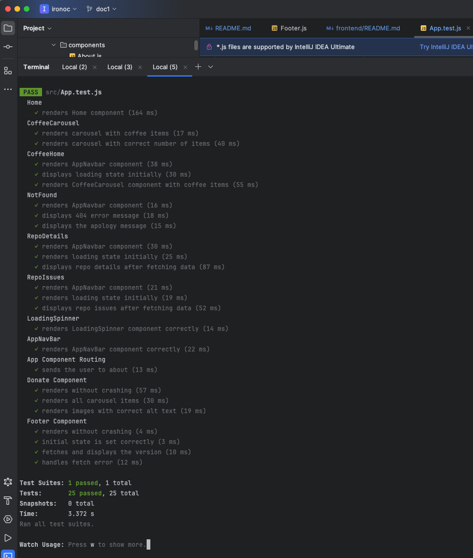473x558 pixels.
Task: Open the doc1 branch dropdown
Action: [x=106, y=9]
